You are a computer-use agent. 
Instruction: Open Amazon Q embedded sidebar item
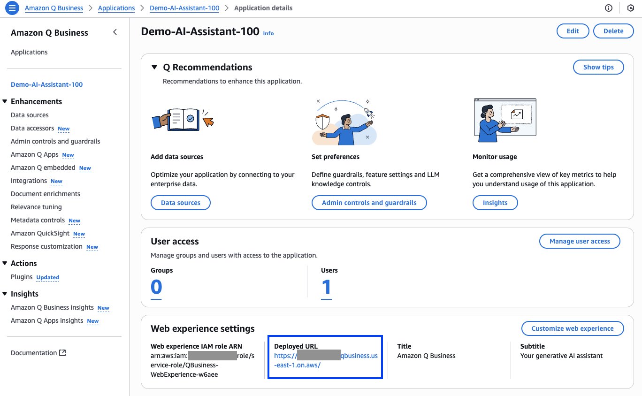[43, 168]
